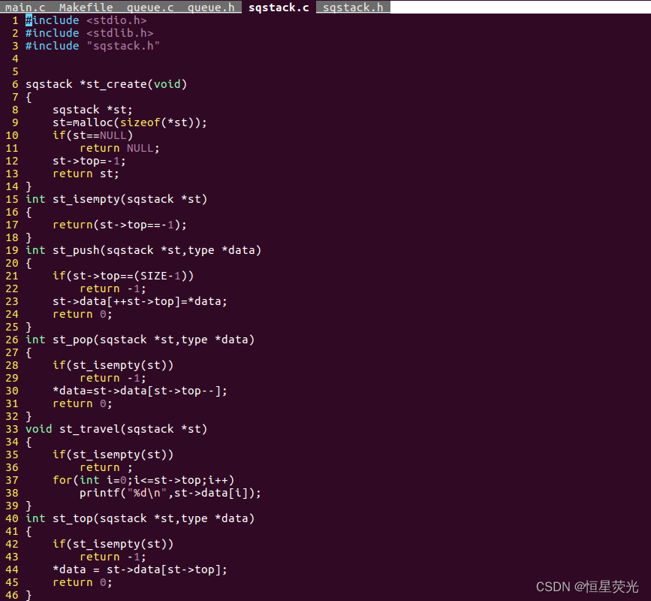The image size is (651, 601).
Task: Open the queue.h tab
Action: point(211,7)
